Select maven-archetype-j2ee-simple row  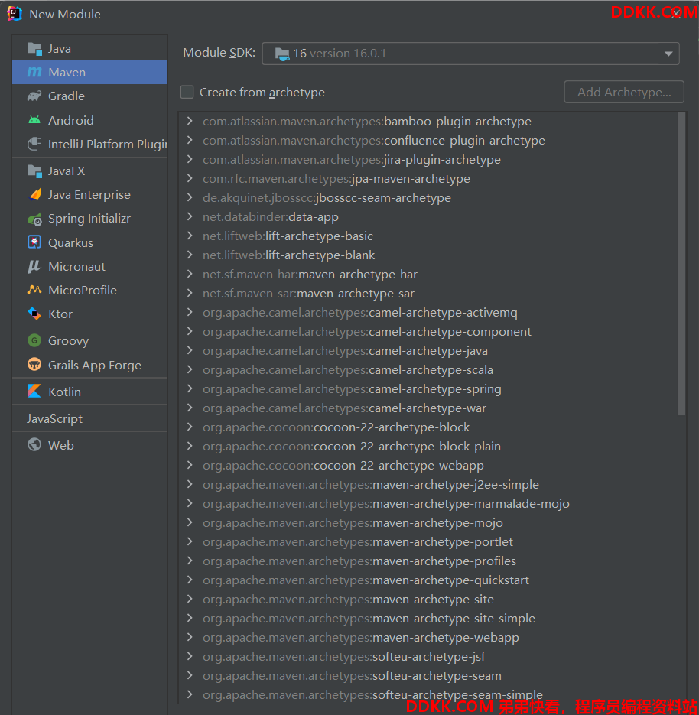pos(428,484)
